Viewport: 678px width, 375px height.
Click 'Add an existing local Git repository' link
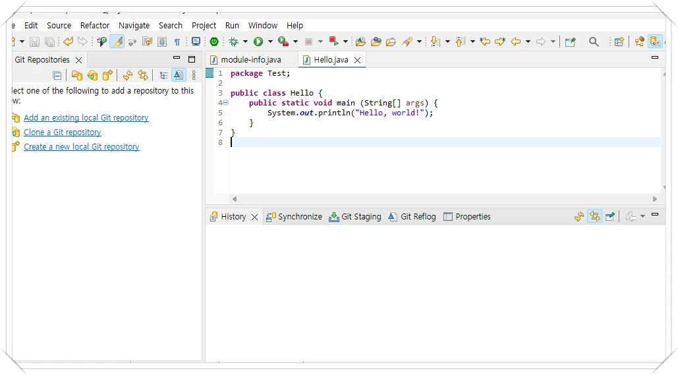pos(86,118)
